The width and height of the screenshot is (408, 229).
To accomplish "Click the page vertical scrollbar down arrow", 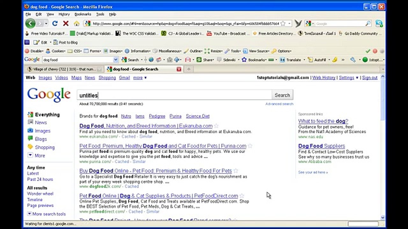I will point(382,218).
